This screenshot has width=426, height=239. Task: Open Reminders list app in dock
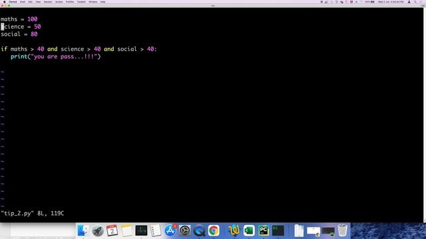pos(156,230)
